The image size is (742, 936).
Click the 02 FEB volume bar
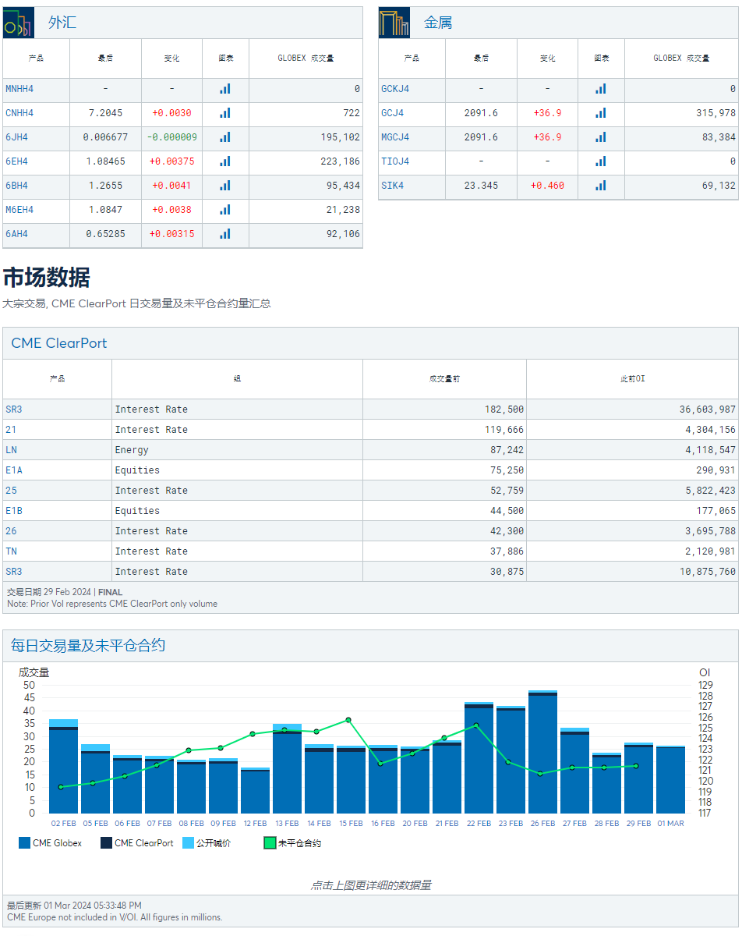[63, 767]
